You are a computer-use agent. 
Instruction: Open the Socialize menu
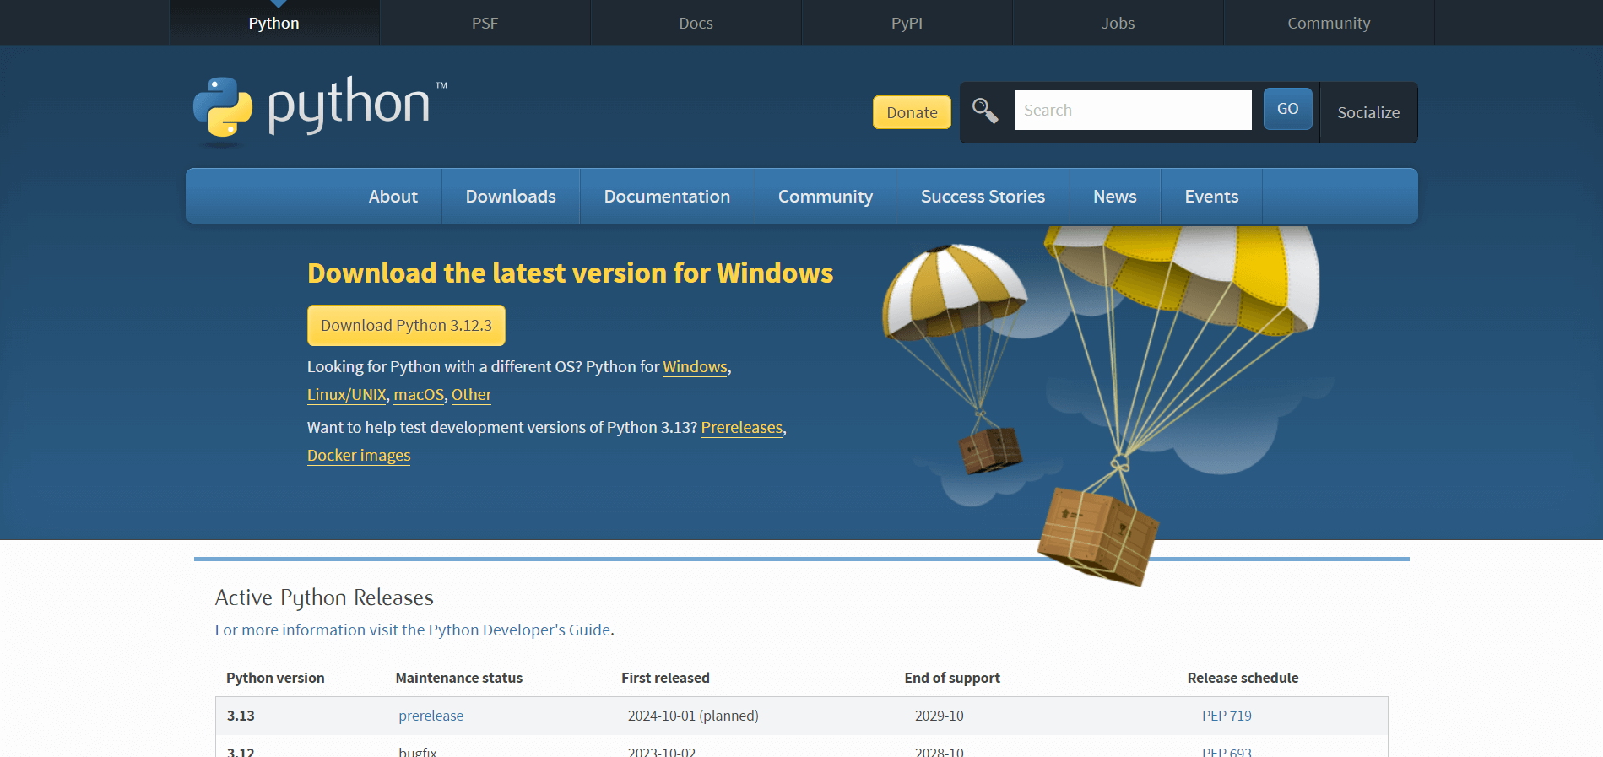click(1368, 112)
